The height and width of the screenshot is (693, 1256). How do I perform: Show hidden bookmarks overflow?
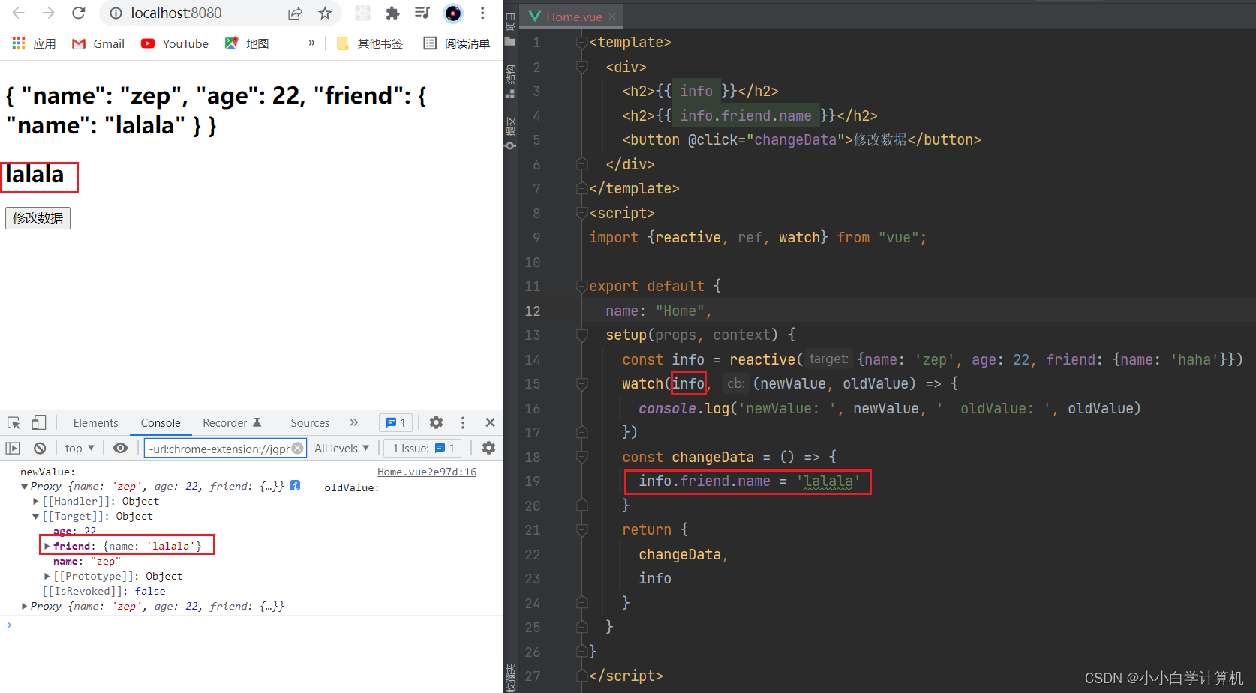coord(311,43)
